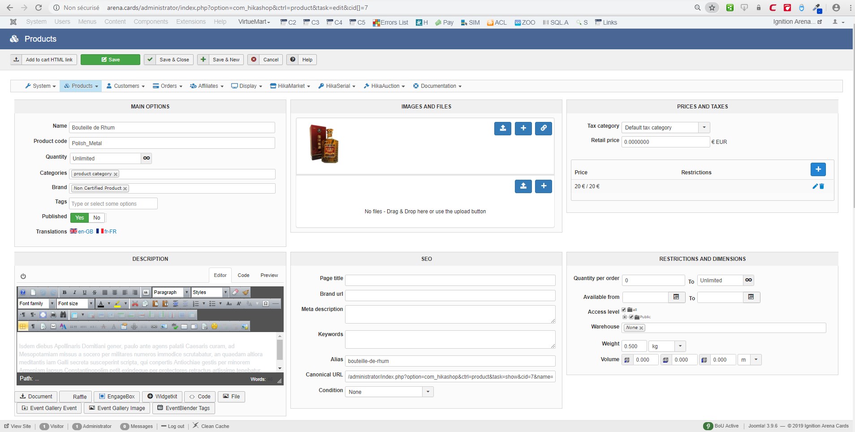Open the weight unit kg dropdown

680,346
